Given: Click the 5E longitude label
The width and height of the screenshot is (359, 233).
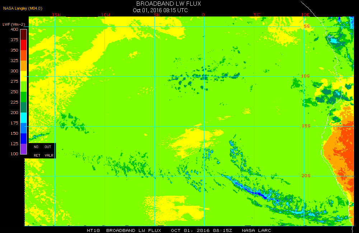Looking at the screenshot, I should [257, 15].
